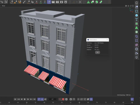Click the current frame field 0 F
Image resolution: width=140 pixels, height=105 pixels.
point(52,99)
